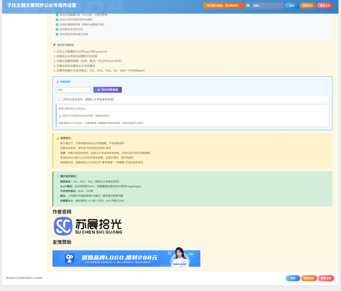Click the warning icon in the 重要提示 section
The height and width of the screenshot is (291, 341).
click(x=58, y=138)
